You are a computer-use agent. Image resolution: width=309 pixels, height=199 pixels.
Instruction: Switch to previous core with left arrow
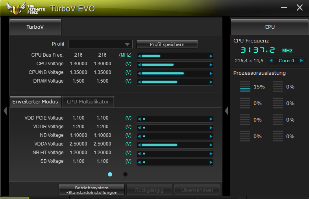point(271,61)
